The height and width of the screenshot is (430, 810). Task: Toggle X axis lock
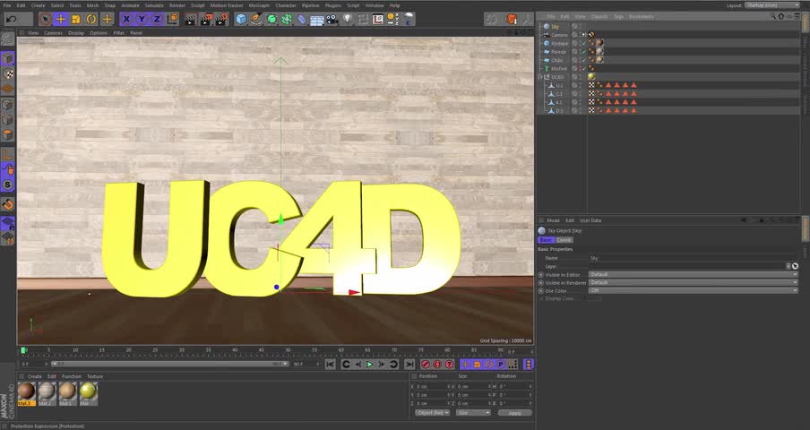126,20
